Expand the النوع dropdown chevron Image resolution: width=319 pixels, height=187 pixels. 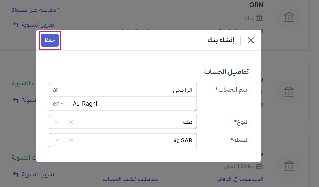(57, 122)
